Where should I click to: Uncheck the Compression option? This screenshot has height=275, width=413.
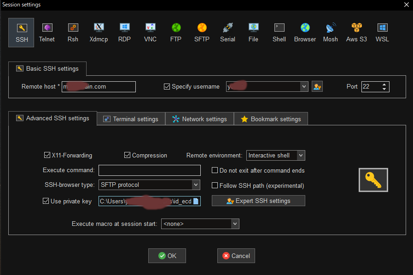point(128,156)
